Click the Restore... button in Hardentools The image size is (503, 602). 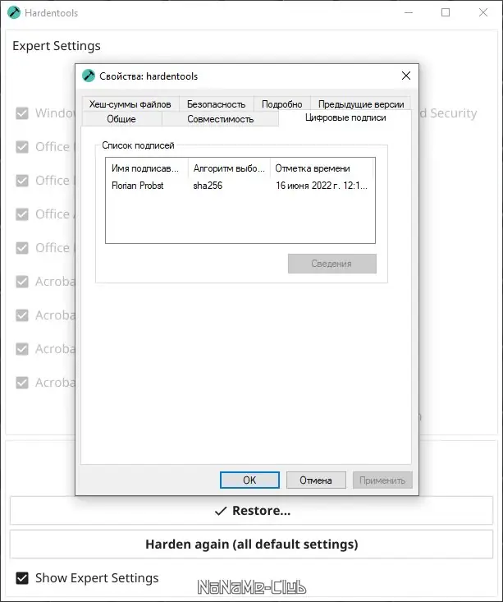tap(251, 510)
